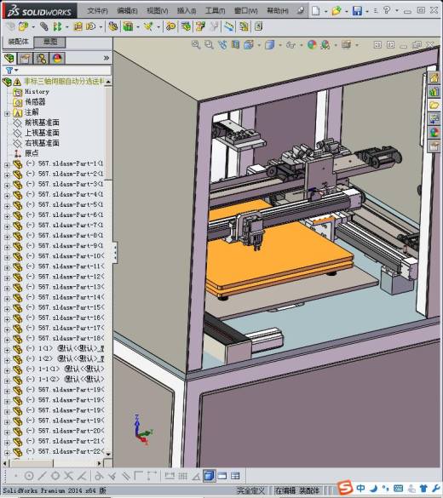Screen dimensions: 443x498
Task: Click the feature tree filter input field
Action: [64, 70]
